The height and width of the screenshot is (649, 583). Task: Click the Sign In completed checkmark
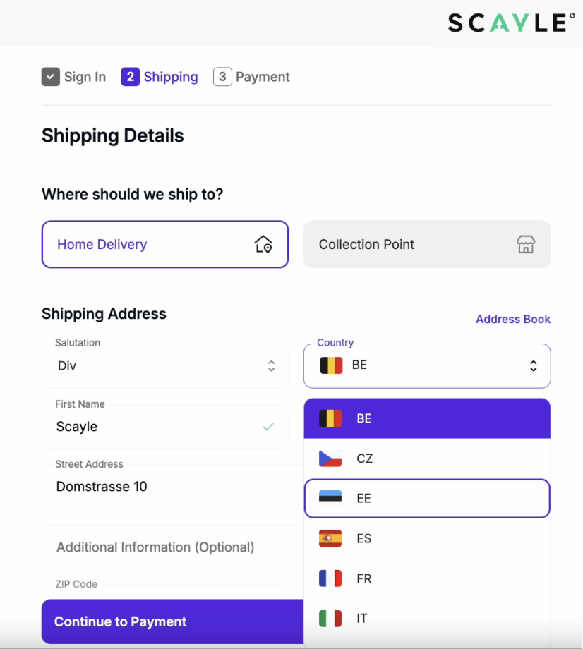tap(50, 77)
